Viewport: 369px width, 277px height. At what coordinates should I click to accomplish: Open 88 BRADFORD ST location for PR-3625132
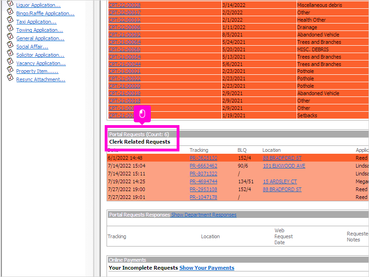(x=282, y=158)
